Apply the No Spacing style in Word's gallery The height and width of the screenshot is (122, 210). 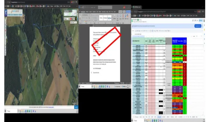coord(105,18)
